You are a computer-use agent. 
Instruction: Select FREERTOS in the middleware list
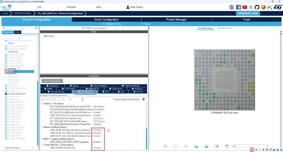coord(13,52)
